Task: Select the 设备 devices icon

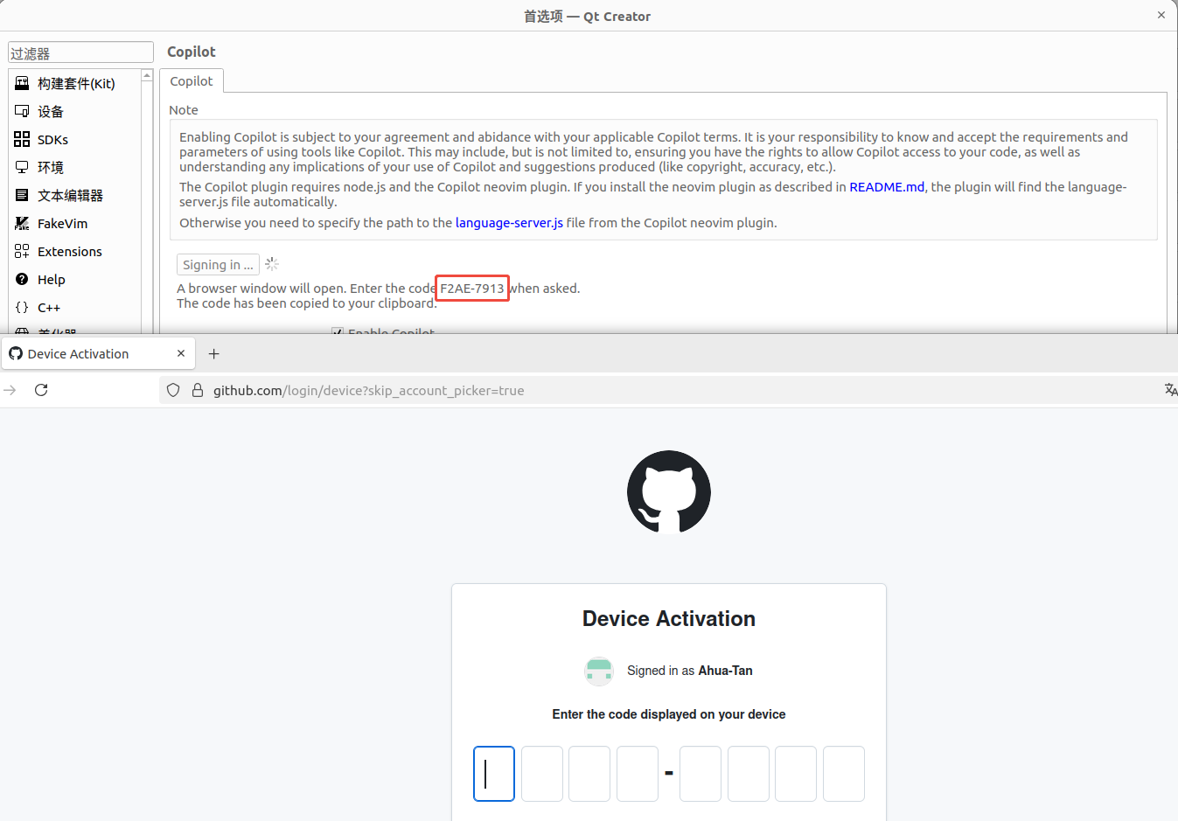Action: coord(22,111)
